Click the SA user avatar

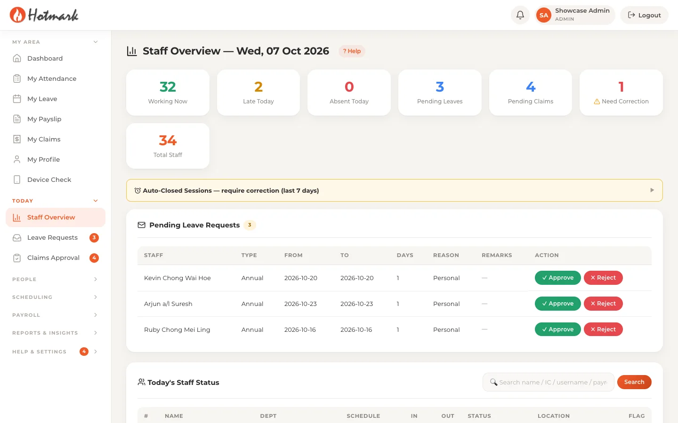click(x=544, y=15)
